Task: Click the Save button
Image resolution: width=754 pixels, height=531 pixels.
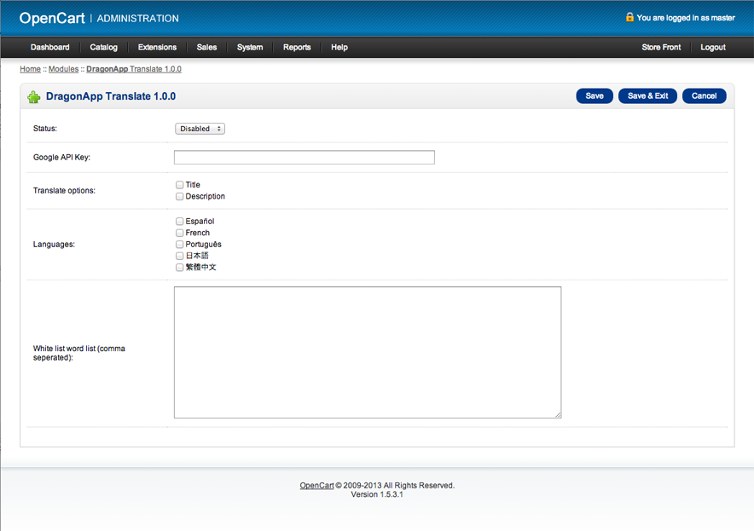Action: (x=594, y=96)
